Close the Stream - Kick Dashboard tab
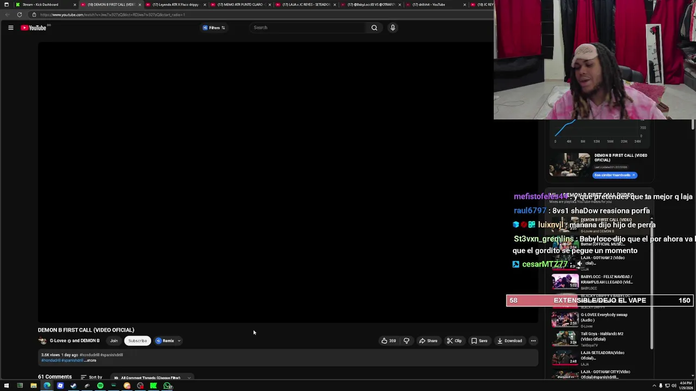 [x=74, y=4]
